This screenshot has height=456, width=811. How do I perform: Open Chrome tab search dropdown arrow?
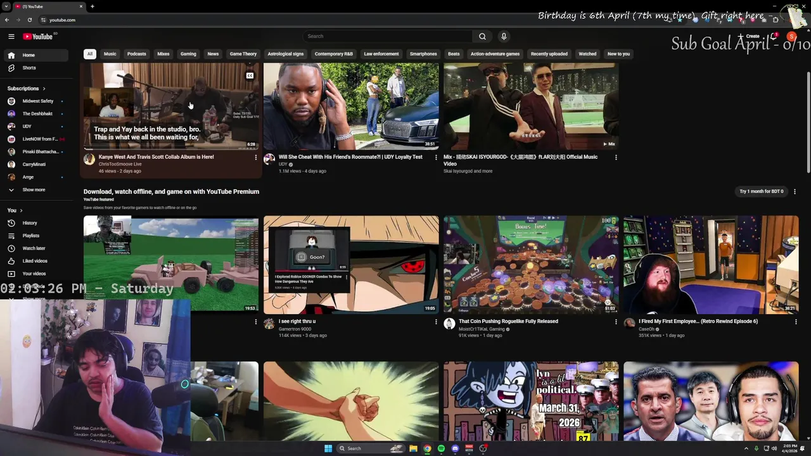(x=7, y=6)
